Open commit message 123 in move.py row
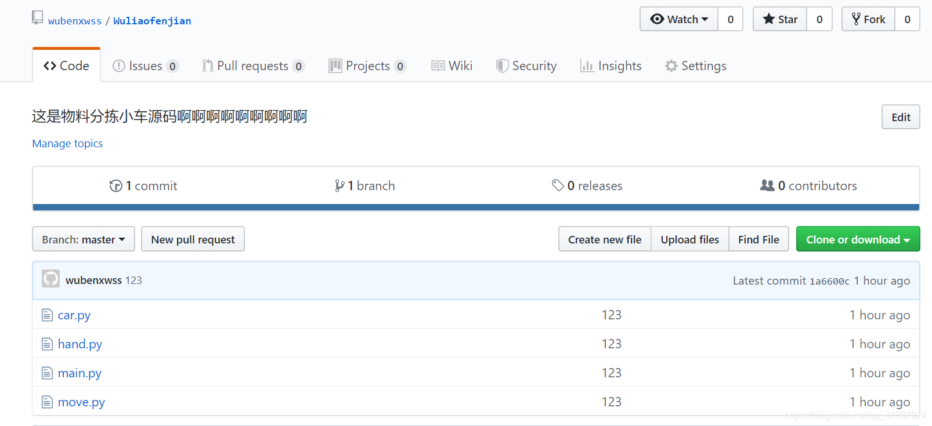Viewport: 932px width, 426px height. 612,402
